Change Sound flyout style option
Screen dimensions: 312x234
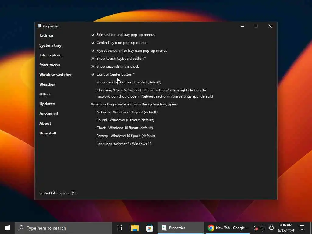125,120
